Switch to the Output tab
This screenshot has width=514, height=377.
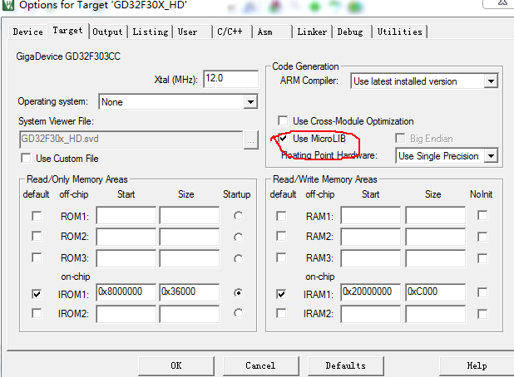(x=107, y=32)
